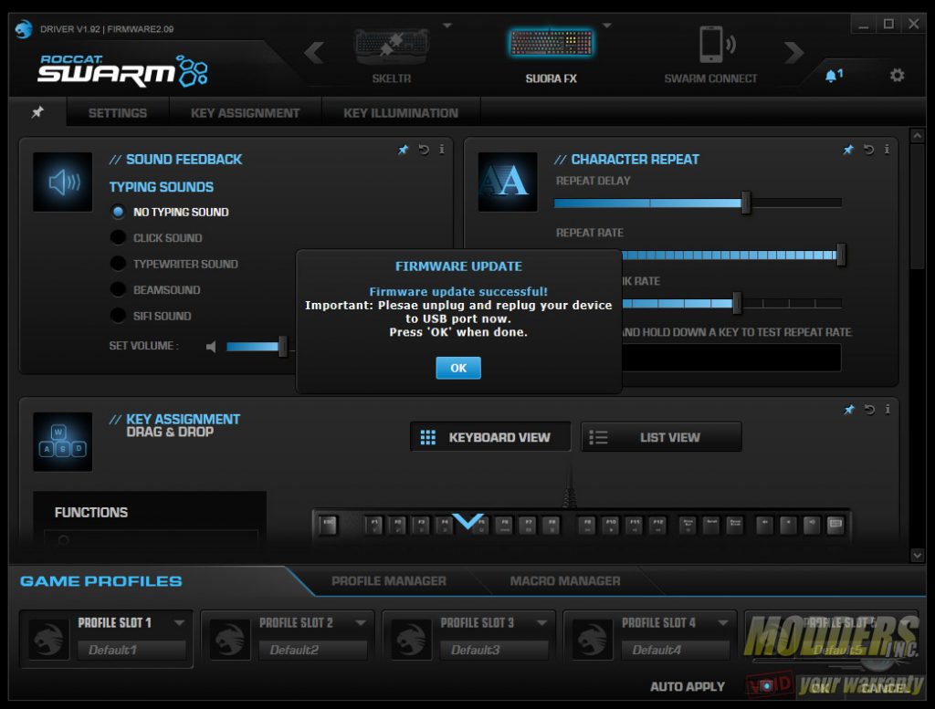The image size is (935, 709).
Task: Pin the Character Repeat panel
Action: tap(848, 150)
